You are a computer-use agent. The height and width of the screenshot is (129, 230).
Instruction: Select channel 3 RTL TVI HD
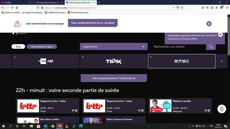(182, 61)
